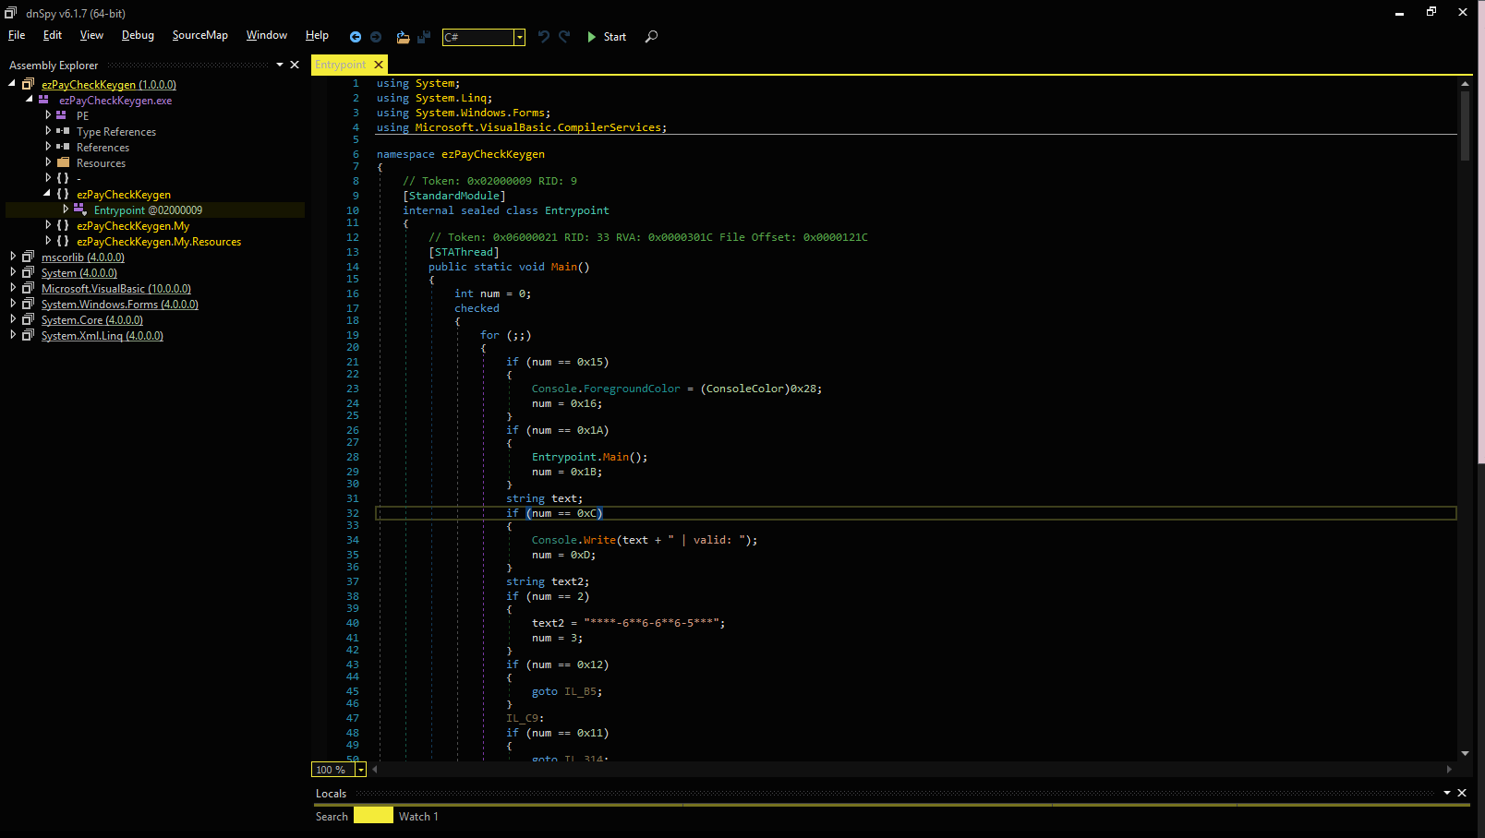Select the ezPayCheckKeygen.My.Resources namespace

158,242
